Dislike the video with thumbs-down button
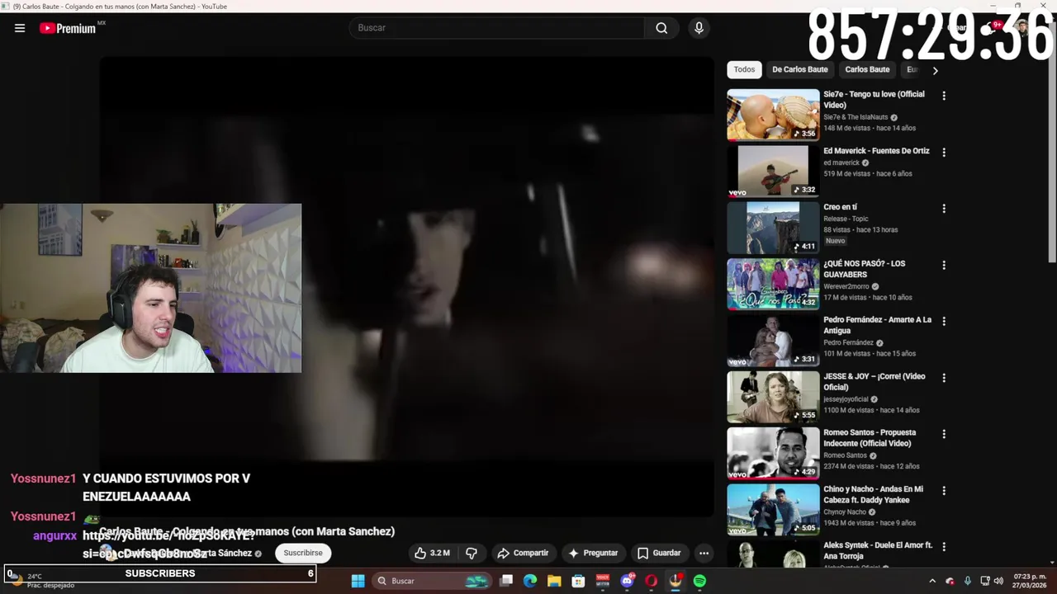1057x594 pixels. pos(472,553)
